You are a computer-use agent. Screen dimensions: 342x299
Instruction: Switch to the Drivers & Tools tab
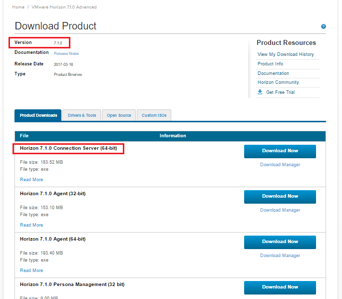point(82,115)
